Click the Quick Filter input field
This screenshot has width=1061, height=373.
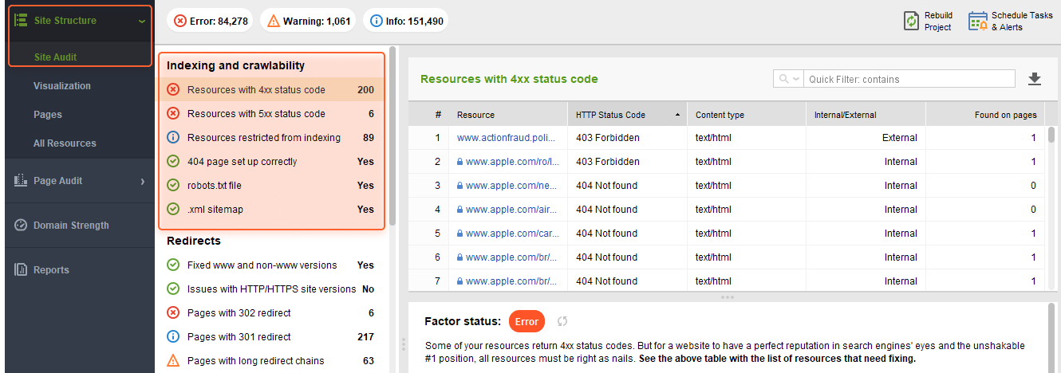[908, 79]
